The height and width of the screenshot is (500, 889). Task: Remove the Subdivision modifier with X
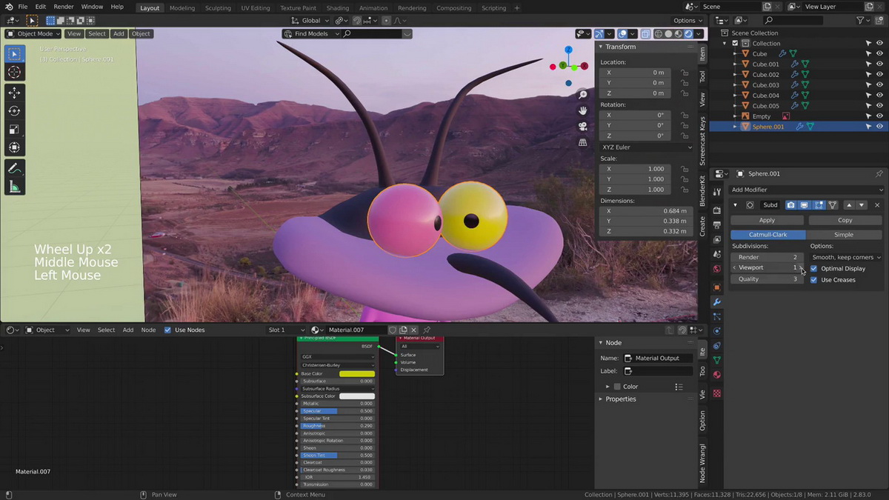pyautogui.click(x=877, y=205)
